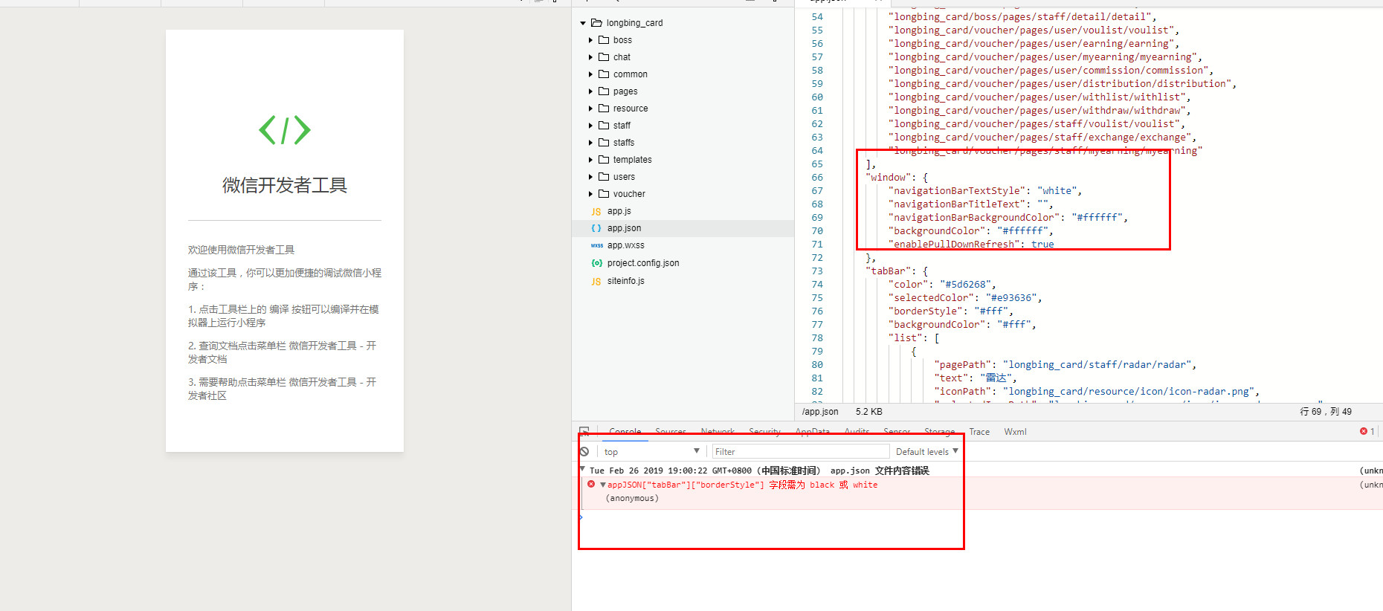Click code line with pagePath radar

point(1065,365)
